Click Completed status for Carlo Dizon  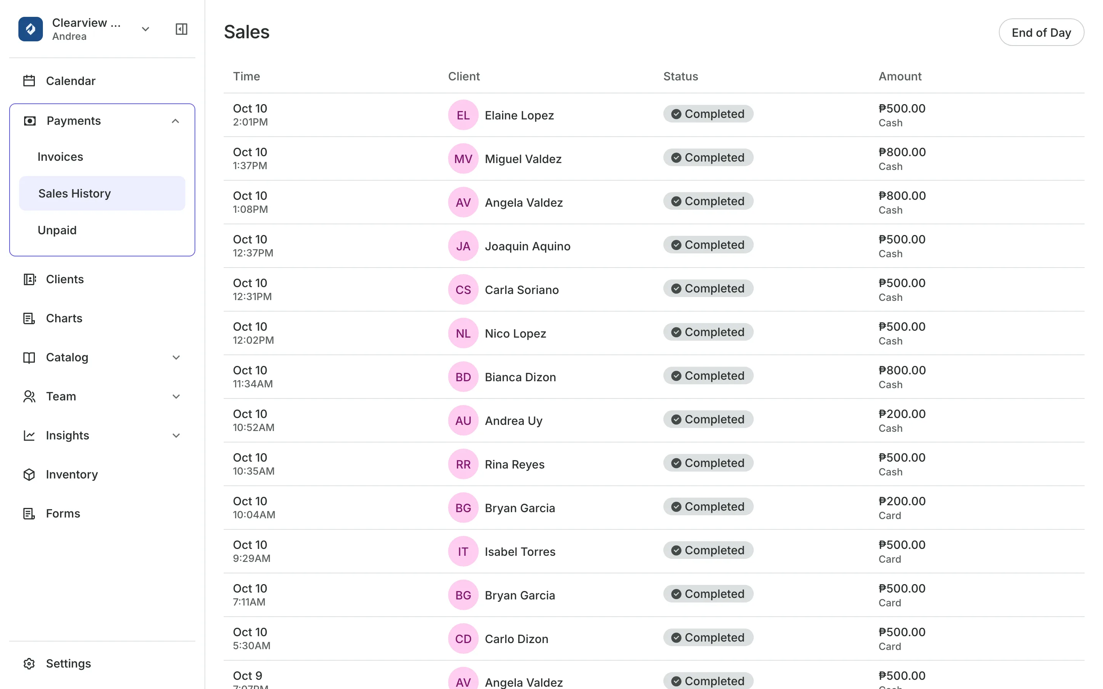(708, 637)
